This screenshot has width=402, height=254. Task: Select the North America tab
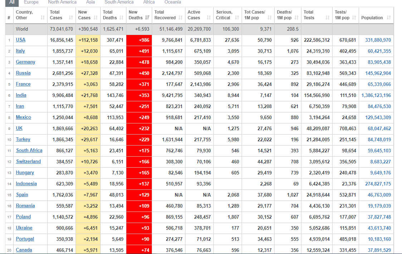point(62,2)
